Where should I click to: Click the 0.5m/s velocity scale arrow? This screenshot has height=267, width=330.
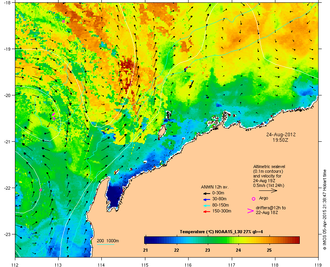pyautogui.click(x=268, y=191)
